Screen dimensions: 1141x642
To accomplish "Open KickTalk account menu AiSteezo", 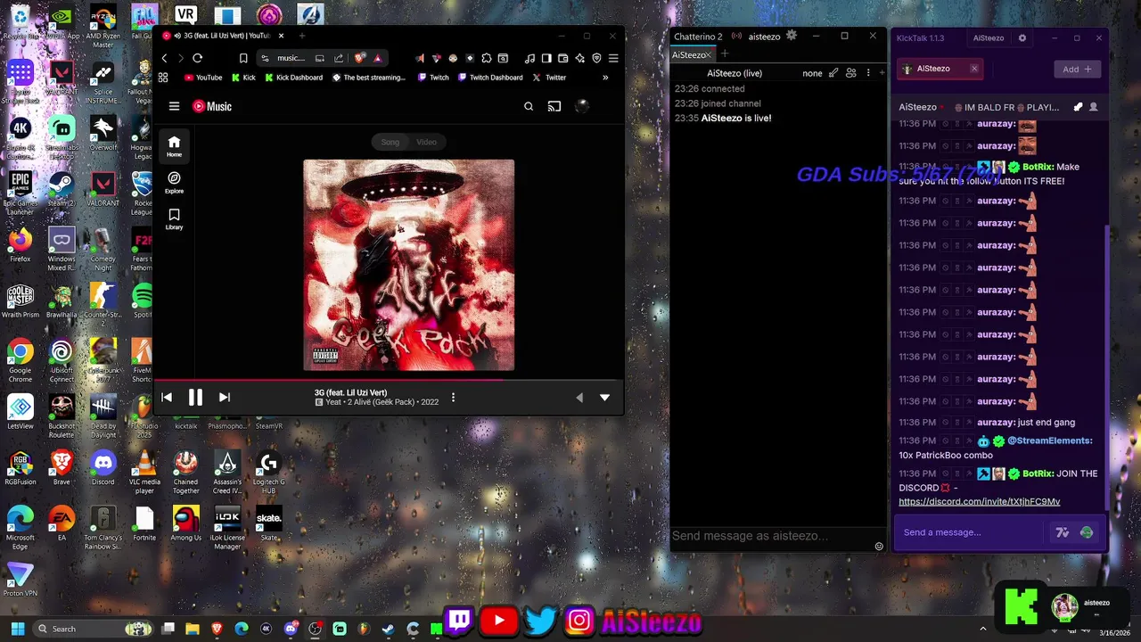I will pos(988,38).
